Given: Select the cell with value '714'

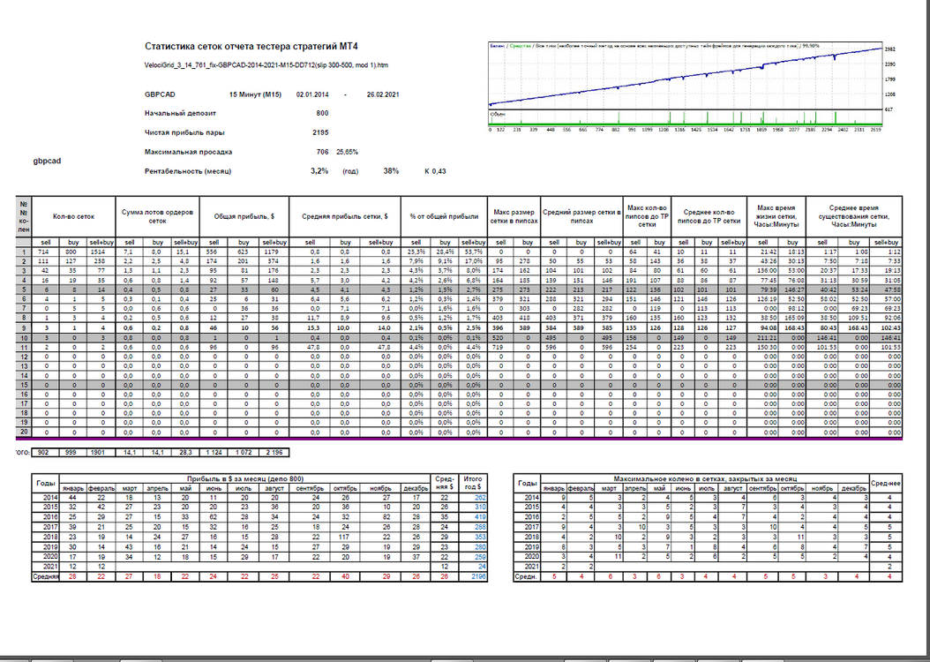Looking at the screenshot, I should click(x=46, y=252).
